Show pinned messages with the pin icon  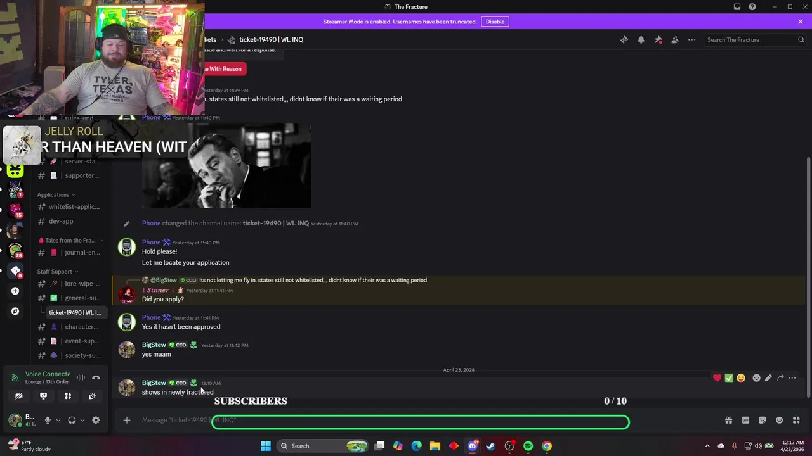658,39
